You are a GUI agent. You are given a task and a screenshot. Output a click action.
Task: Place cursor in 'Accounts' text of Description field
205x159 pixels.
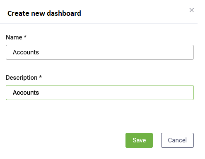point(26,93)
